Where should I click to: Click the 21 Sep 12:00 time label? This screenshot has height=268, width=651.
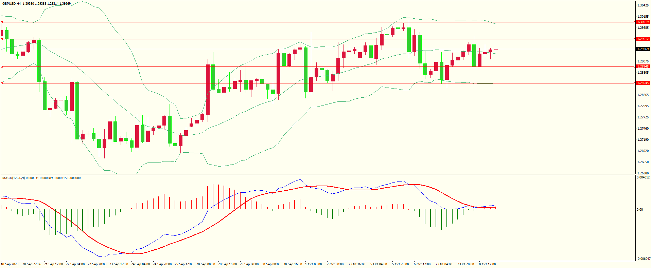54,264
